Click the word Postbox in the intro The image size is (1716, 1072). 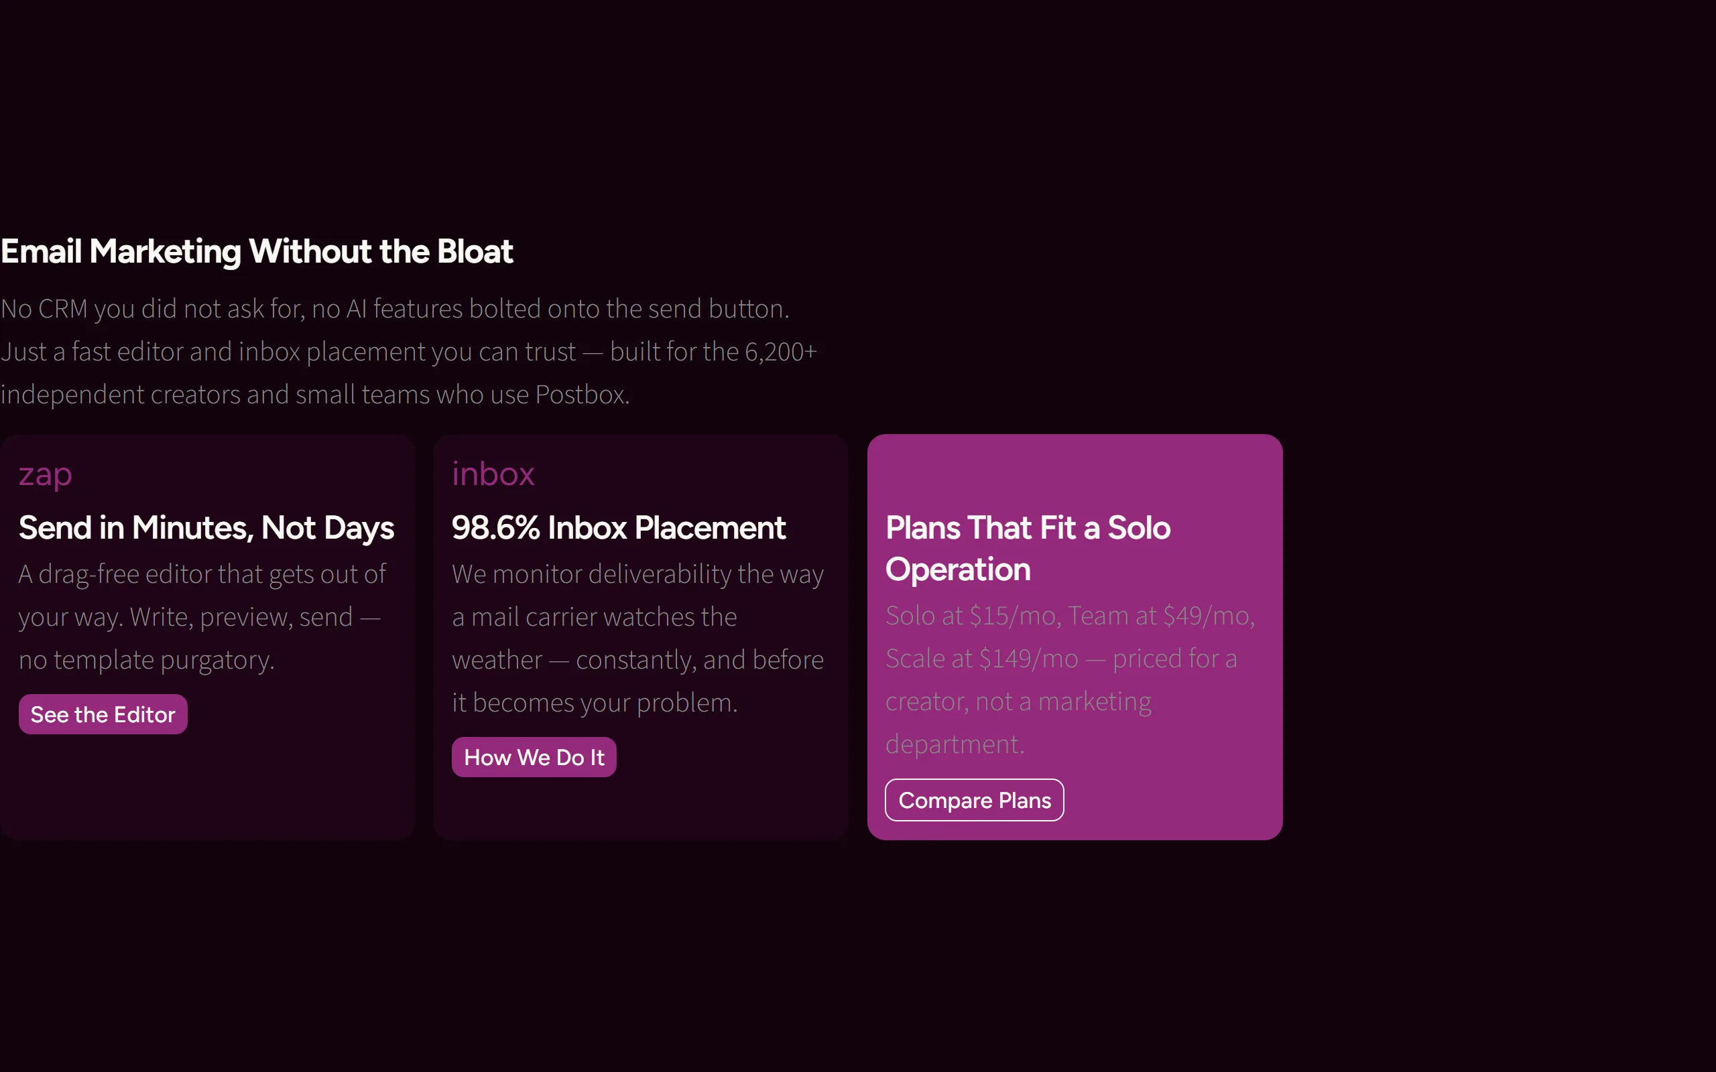tap(582, 394)
